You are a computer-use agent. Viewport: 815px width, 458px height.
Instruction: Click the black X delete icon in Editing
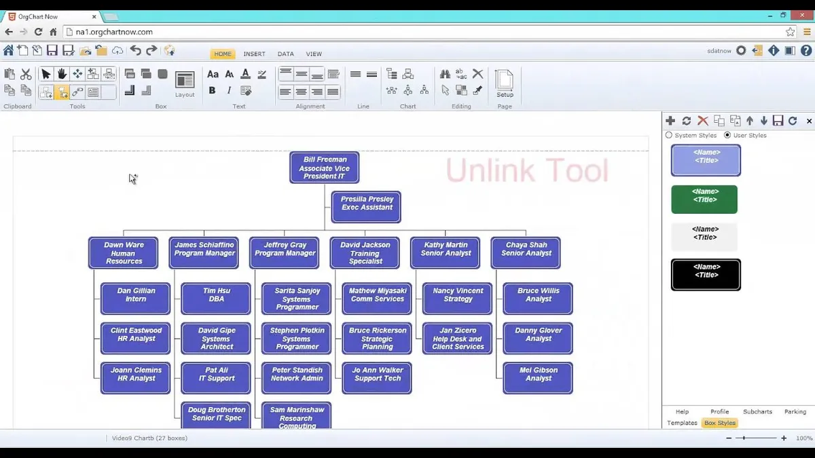click(477, 74)
